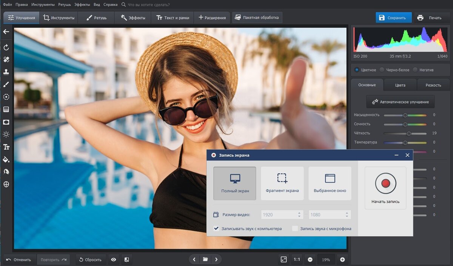
Task: Click the back arrow in left sidebar
Action: (x=6, y=32)
